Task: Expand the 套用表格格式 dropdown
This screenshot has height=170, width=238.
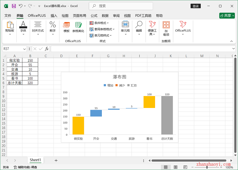Action: [102, 29]
